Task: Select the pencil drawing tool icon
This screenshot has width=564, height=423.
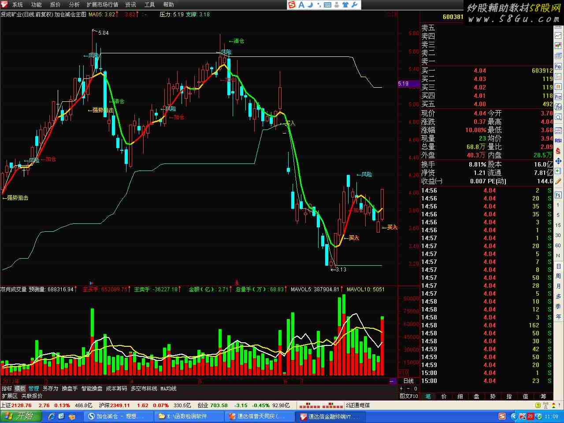Action: [x=558, y=181]
